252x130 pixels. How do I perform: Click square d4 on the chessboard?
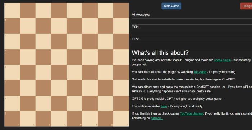tap(59, 72)
